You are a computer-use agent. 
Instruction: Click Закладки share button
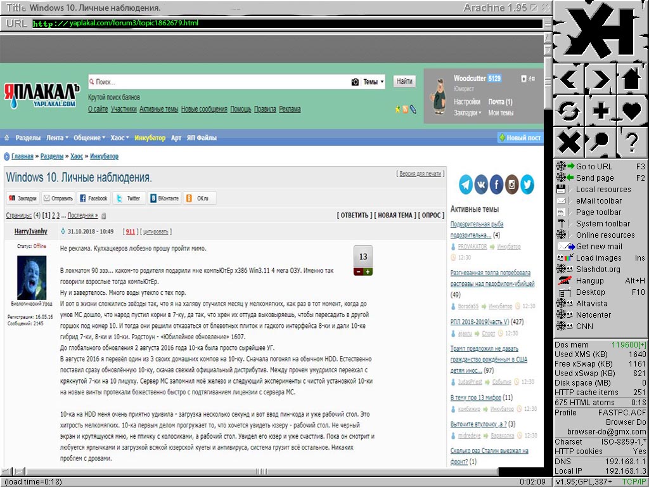tap(23, 198)
